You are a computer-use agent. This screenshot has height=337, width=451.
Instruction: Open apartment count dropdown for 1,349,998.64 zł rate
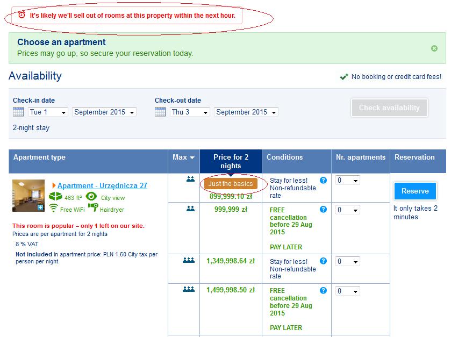[x=347, y=261]
